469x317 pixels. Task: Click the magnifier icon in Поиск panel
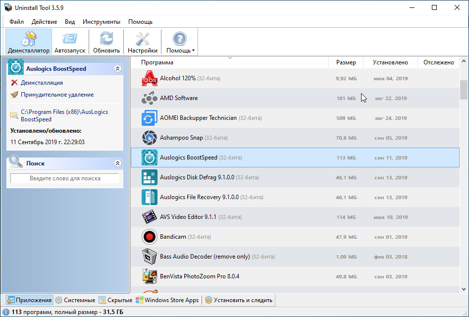tap(15, 162)
